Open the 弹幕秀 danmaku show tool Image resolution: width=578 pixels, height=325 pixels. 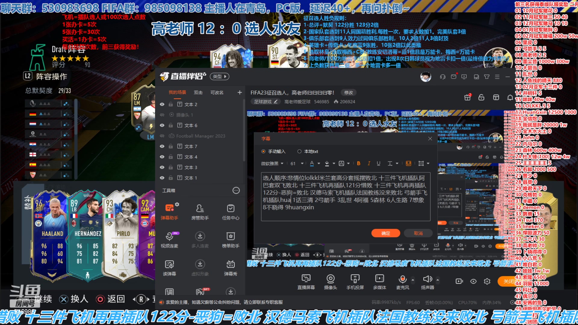click(231, 268)
